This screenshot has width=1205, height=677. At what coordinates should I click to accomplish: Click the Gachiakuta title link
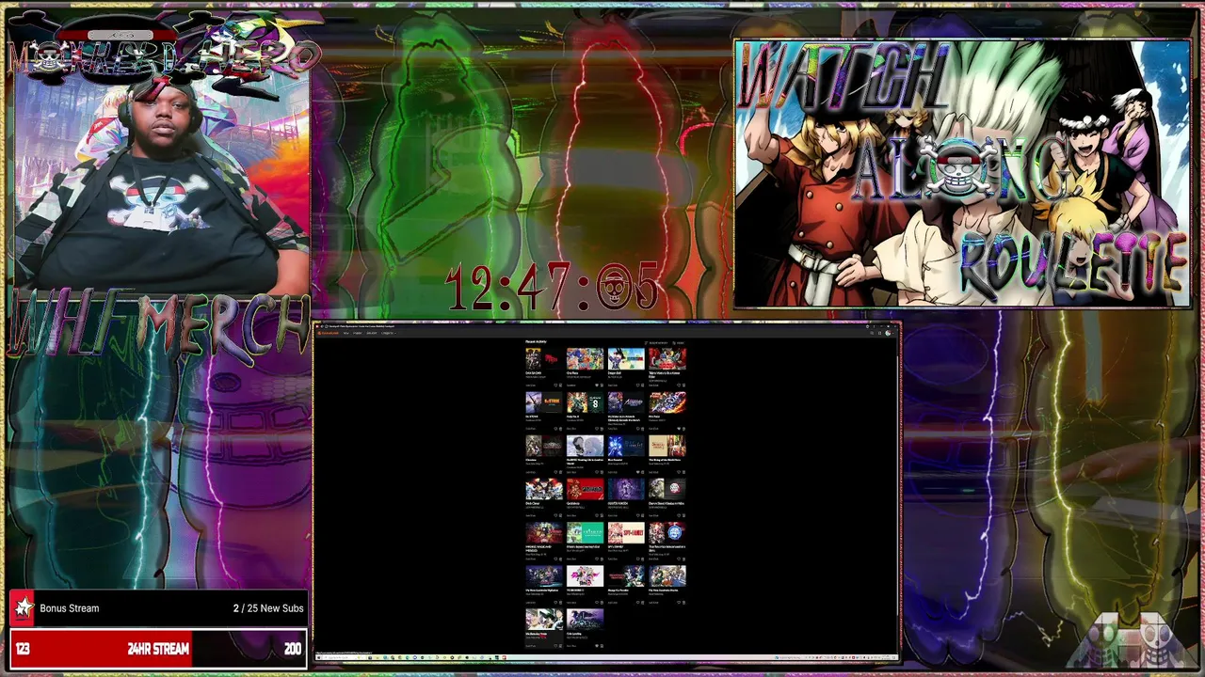[x=573, y=504]
